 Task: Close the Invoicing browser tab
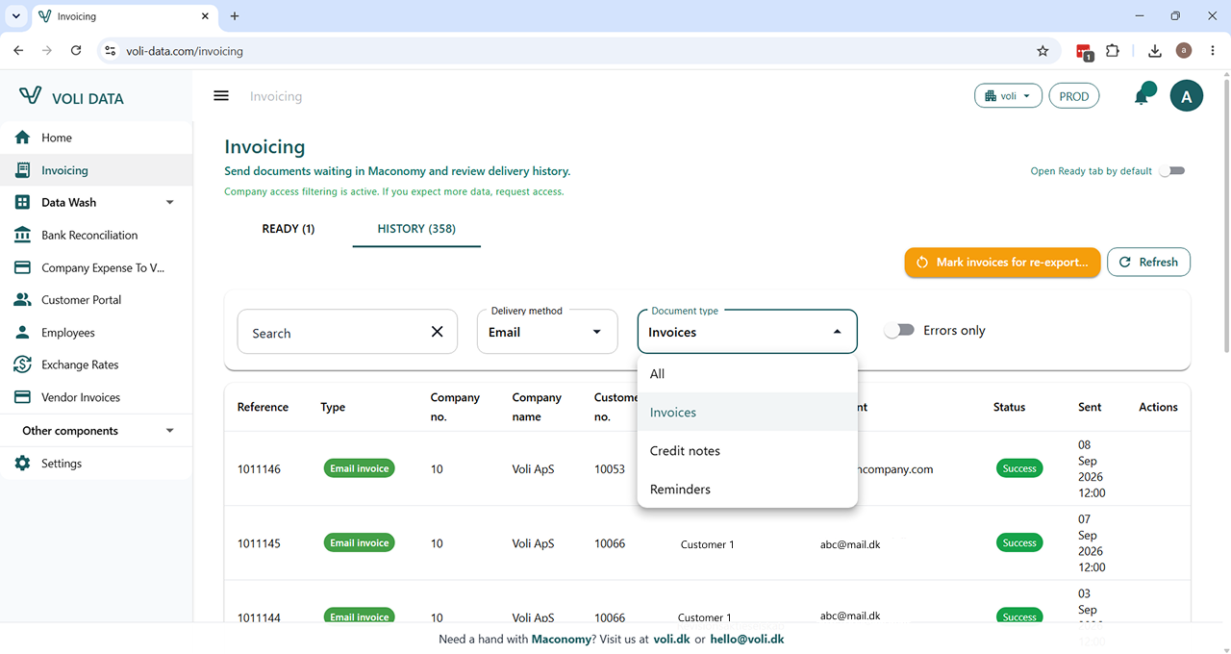[205, 16]
